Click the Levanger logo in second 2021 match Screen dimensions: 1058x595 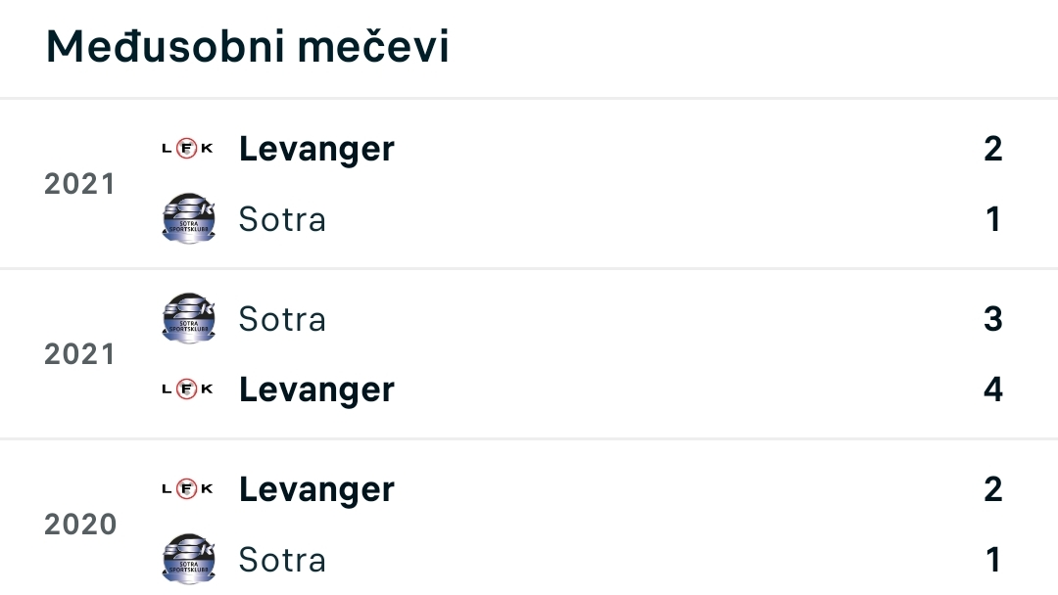[187, 389]
